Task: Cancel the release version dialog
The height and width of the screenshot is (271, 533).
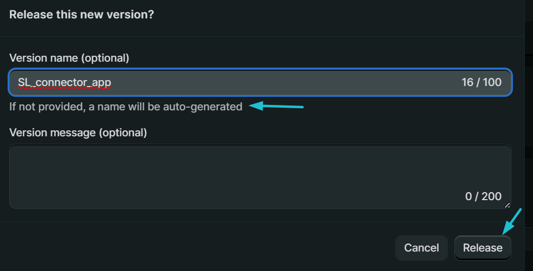Action: [421, 248]
